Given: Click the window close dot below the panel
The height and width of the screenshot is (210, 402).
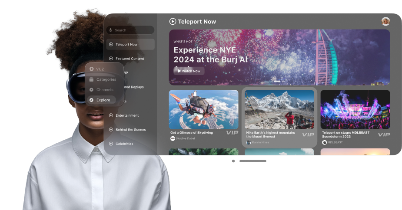Looking at the screenshot, I should [x=233, y=161].
